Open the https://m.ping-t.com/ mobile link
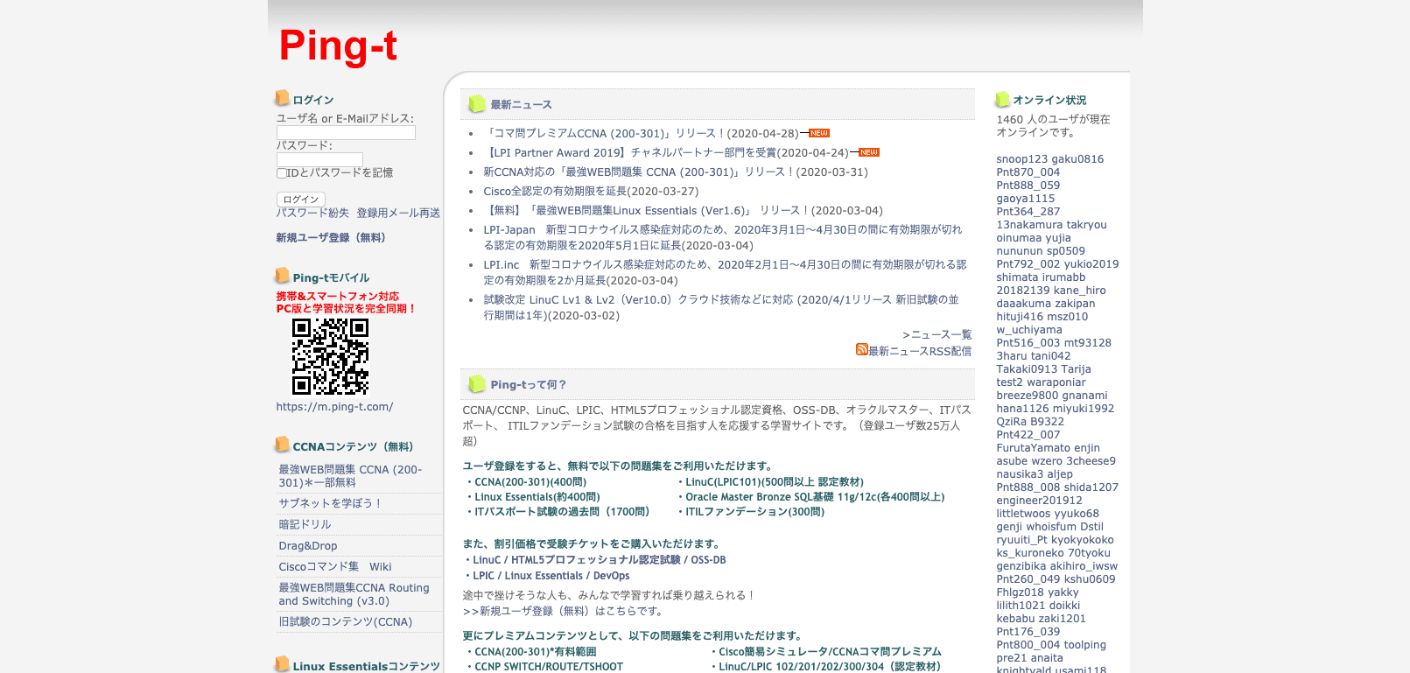The image size is (1410, 673). tap(334, 407)
